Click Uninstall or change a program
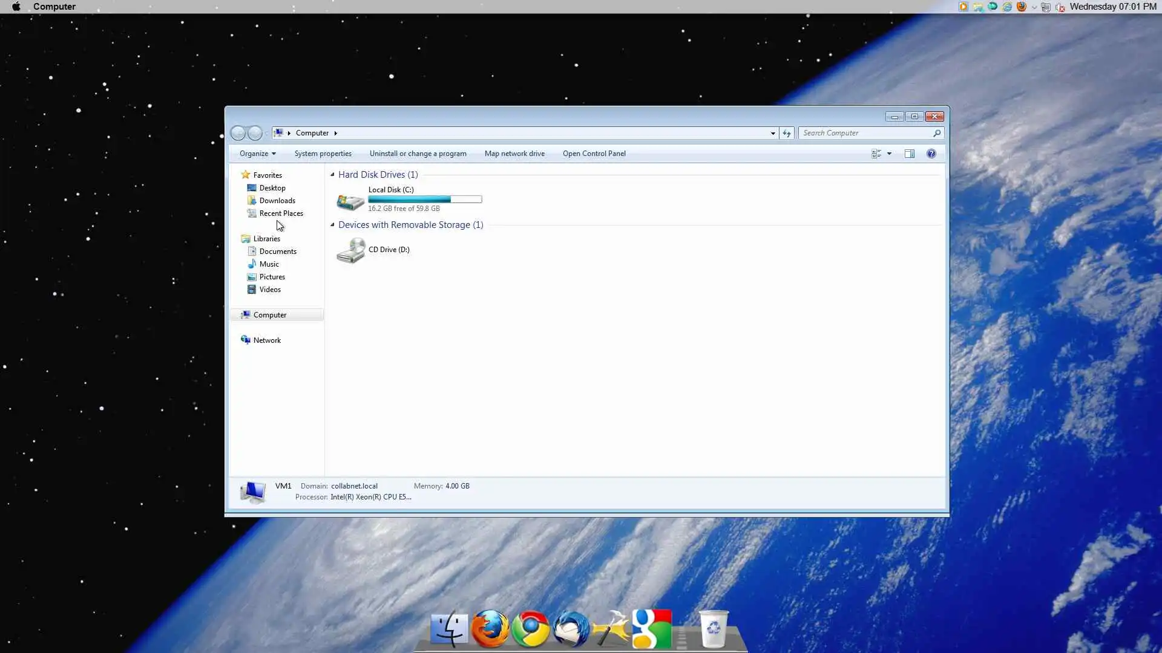Image resolution: width=1162 pixels, height=653 pixels. pos(418,154)
